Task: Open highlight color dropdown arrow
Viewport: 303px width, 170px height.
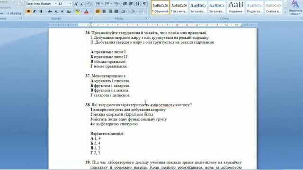Action: (x=81, y=11)
